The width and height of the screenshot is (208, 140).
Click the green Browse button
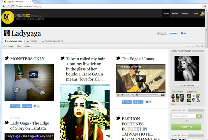point(186,127)
